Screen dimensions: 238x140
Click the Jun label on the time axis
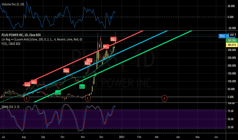(216, 137)
